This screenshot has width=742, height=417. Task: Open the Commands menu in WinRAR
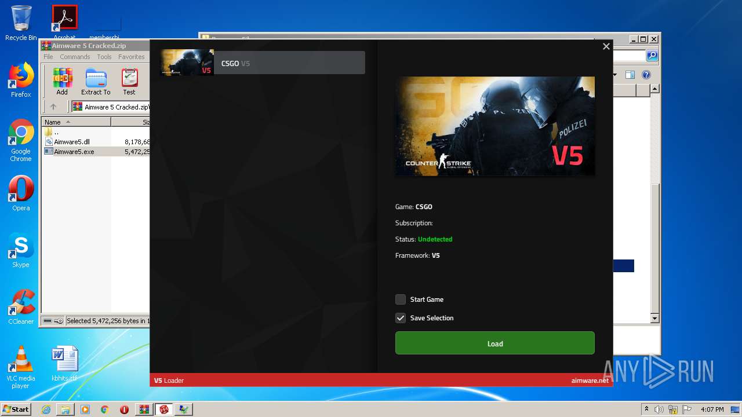pyautogui.click(x=75, y=57)
